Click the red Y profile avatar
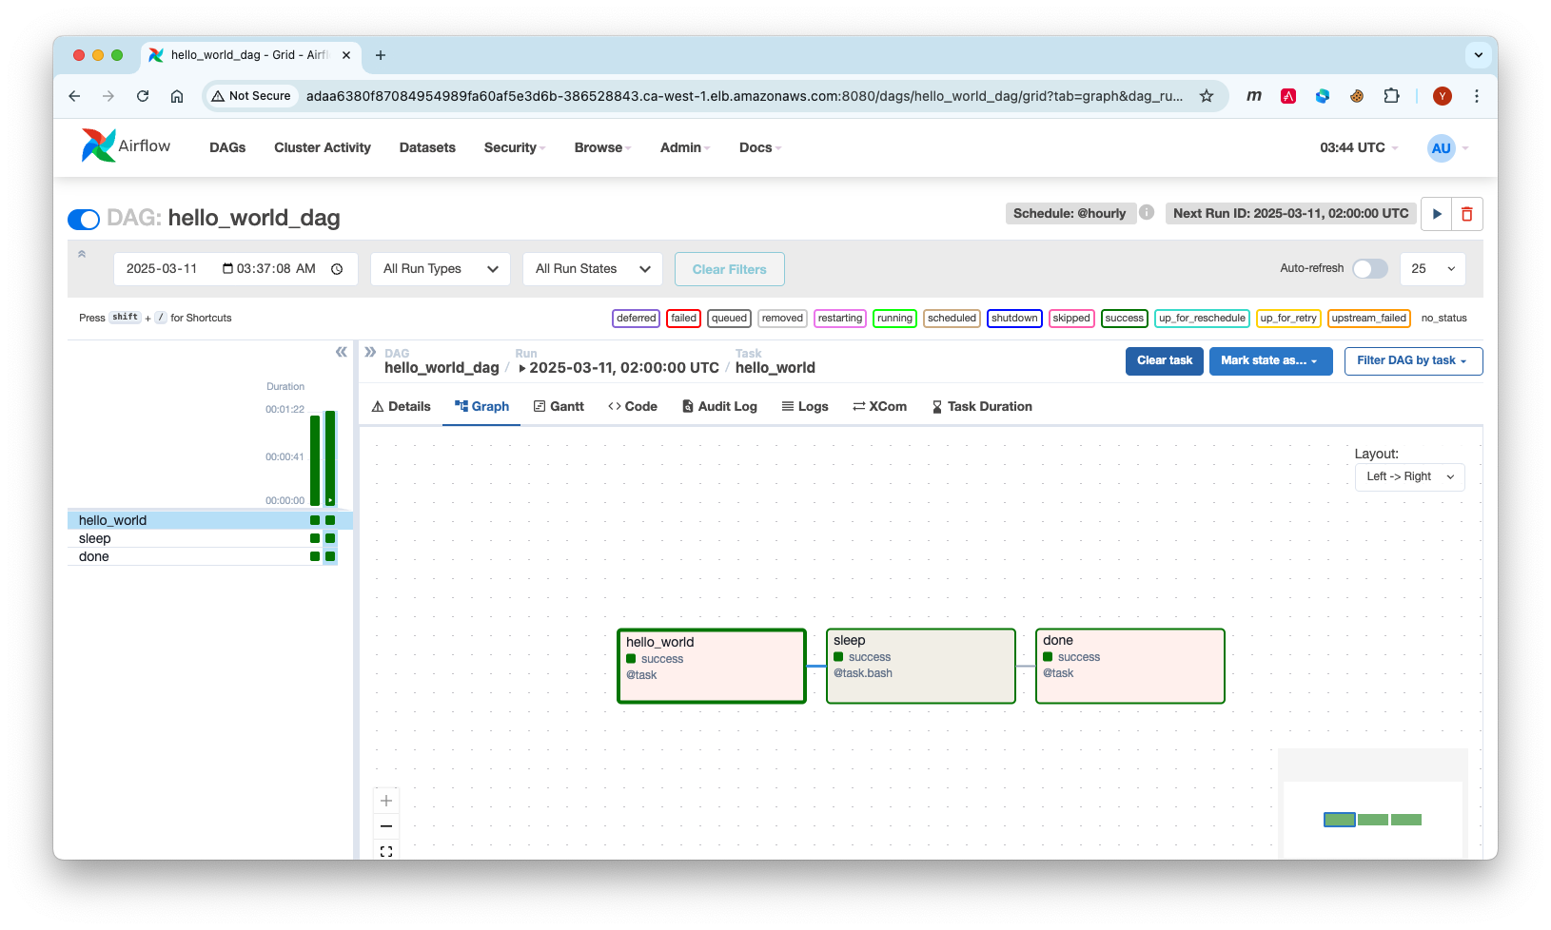 pos(1443,96)
